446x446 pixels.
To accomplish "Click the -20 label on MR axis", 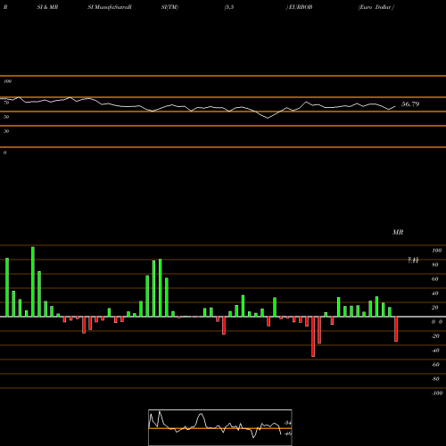I will pyautogui.click(x=435, y=336).
